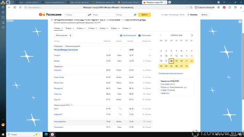
Task: Open the Местное время time dropdown
Action: [63, 35]
